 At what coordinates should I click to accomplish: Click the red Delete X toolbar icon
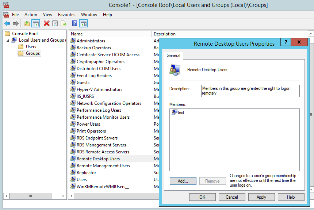tap(46, 24)
